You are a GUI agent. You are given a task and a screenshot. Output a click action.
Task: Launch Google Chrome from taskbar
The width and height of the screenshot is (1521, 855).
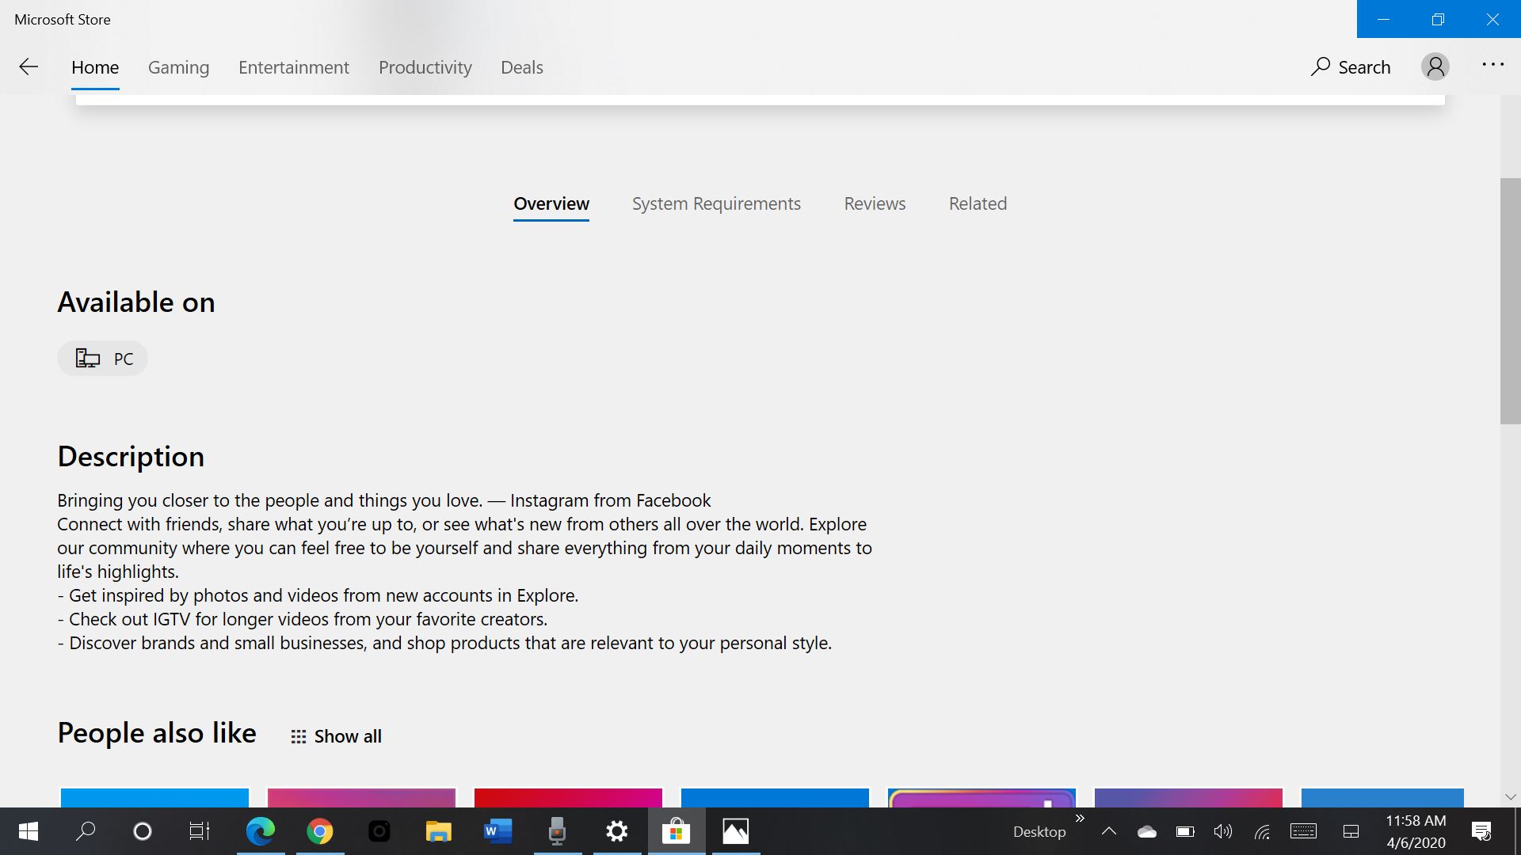[320, 831]
